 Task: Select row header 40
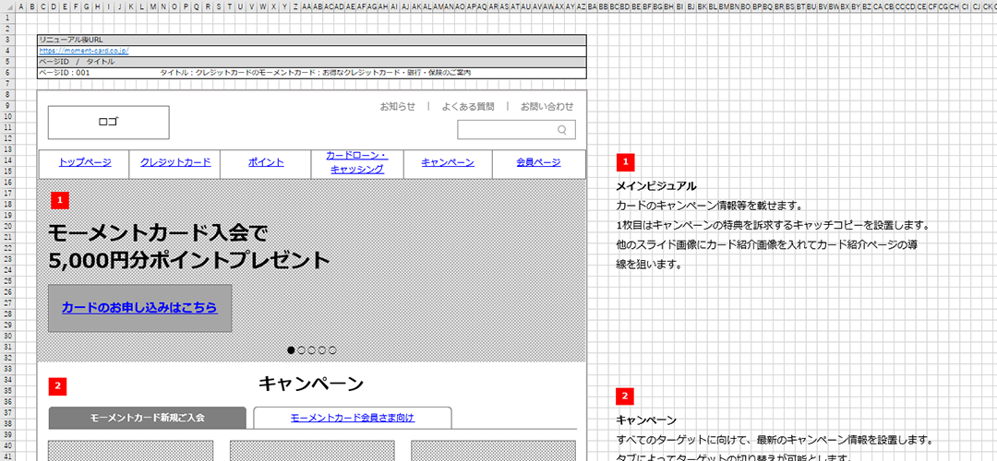6,445
